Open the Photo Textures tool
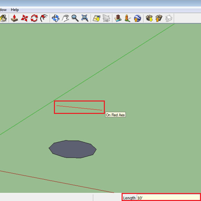This screenshot has width=201, height=201. [x=127, y=18]
